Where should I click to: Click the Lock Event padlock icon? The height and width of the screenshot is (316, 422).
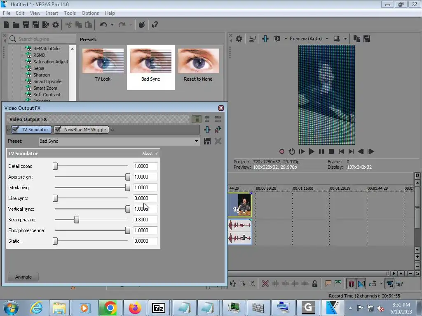[x=314, y=283]
